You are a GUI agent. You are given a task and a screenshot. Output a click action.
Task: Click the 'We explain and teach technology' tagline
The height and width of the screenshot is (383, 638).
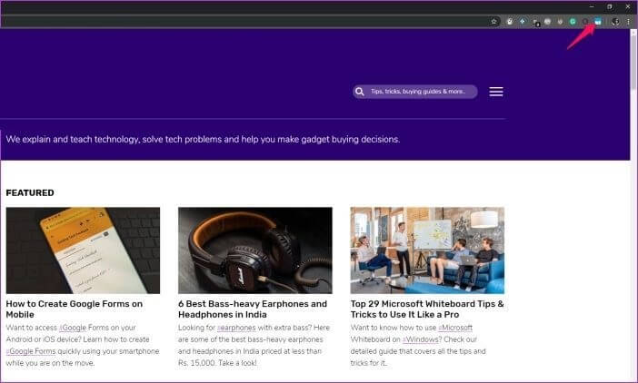pyautogui.click(x=203, y=139)
